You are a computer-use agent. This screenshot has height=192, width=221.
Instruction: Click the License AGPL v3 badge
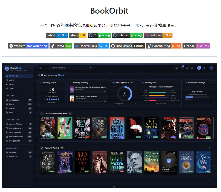pyautogui.click(x=196, y=46)
